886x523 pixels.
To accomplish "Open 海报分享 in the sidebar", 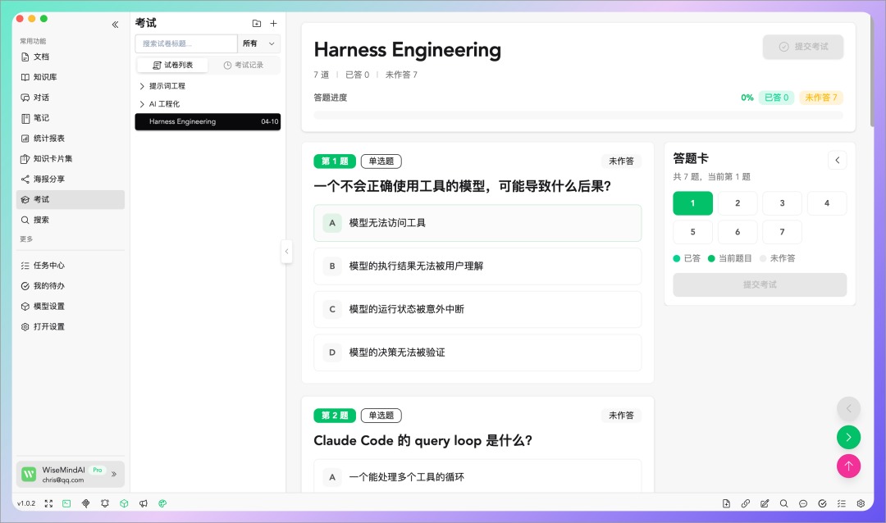I will (70, 179).
